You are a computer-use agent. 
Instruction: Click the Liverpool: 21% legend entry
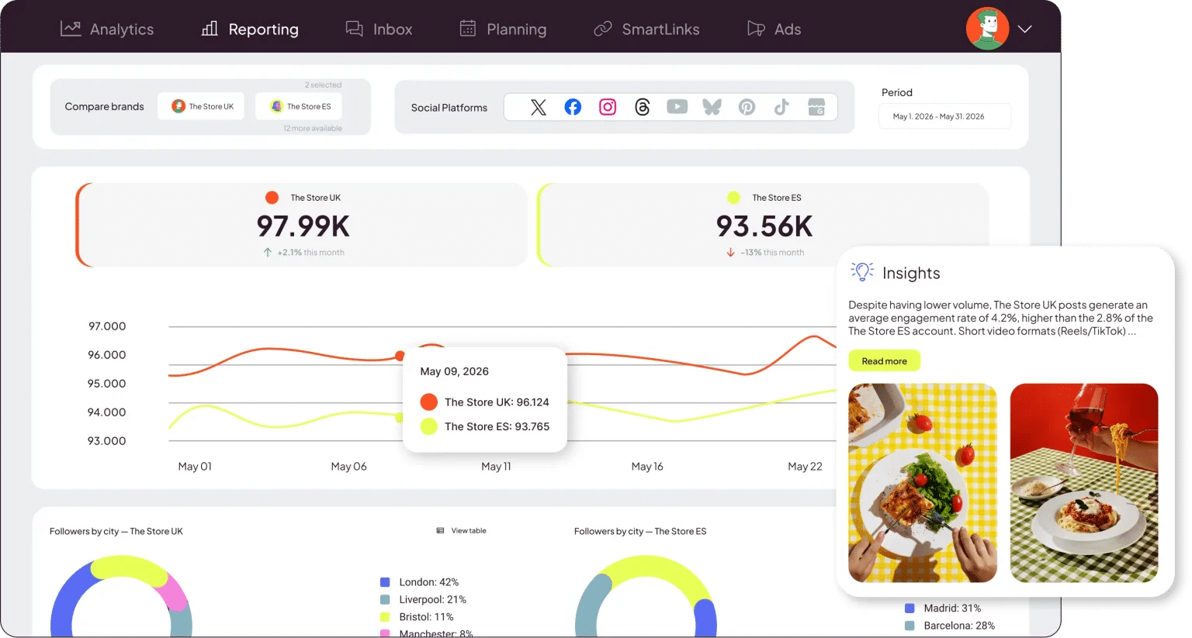click(423, 599)
